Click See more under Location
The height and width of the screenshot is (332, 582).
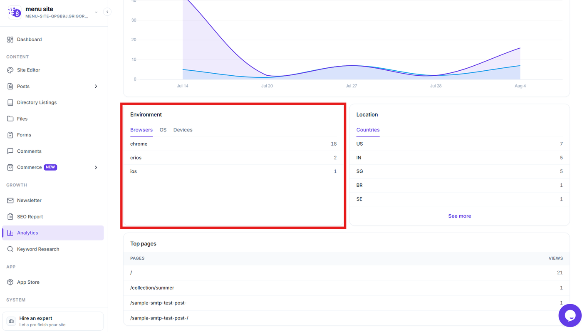point(459,216)
